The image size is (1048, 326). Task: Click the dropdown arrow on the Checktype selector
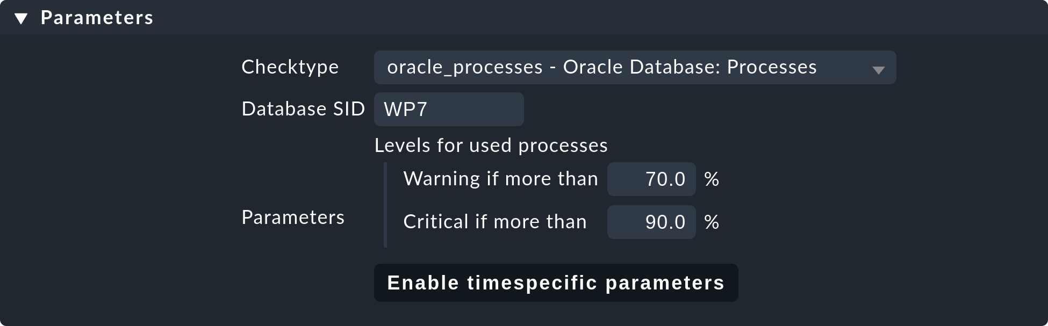point(878,69)
